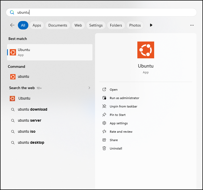Click the back arrow icon
The image size is (203, 190).
coord(12,25)
